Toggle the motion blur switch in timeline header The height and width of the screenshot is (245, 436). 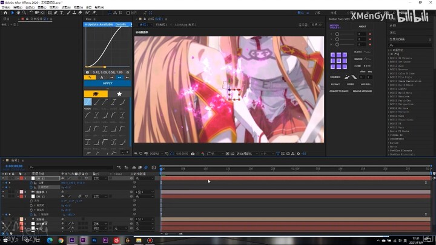coord(146,168)
